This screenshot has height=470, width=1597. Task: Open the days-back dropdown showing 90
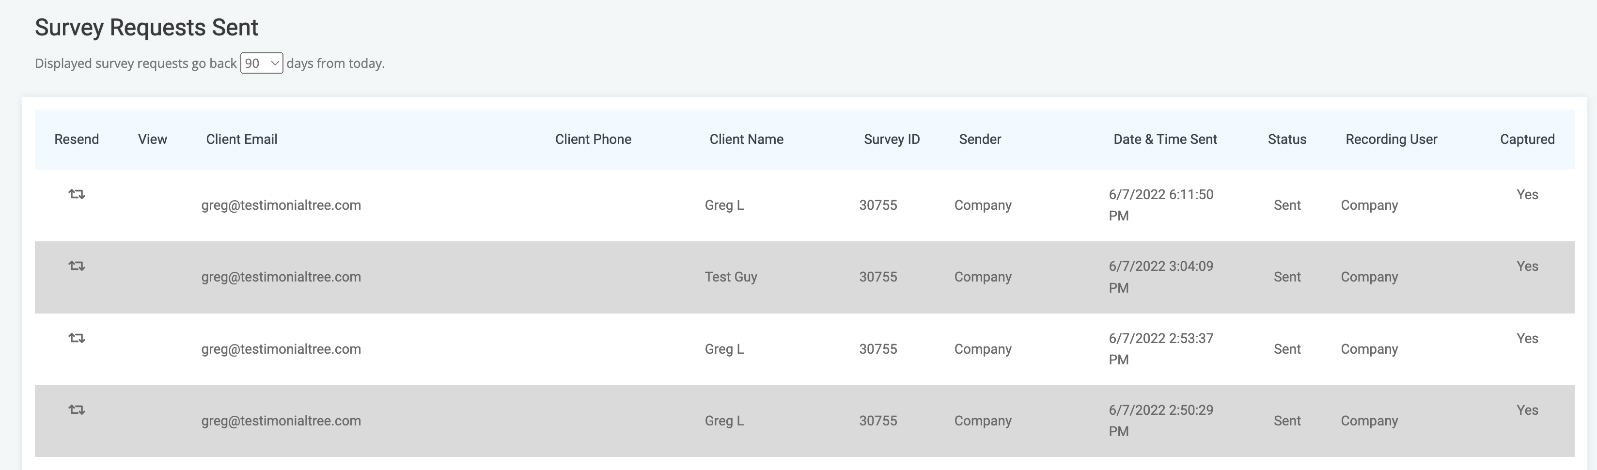click(262, 63)
